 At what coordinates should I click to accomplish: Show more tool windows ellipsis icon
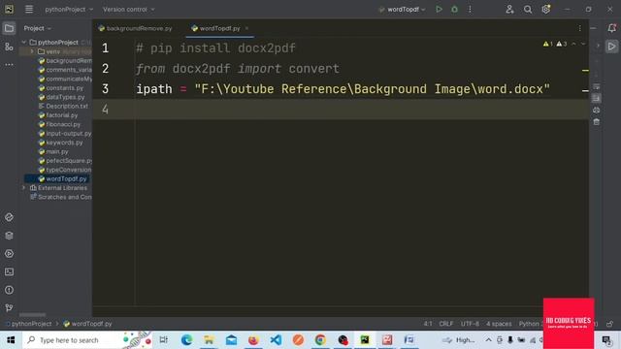[9, 64]
